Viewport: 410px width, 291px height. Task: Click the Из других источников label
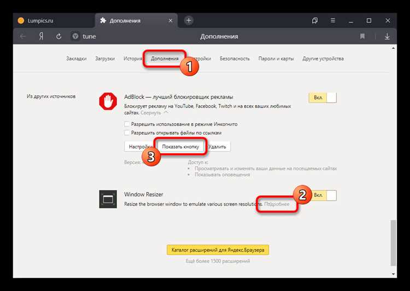[51, 96]
